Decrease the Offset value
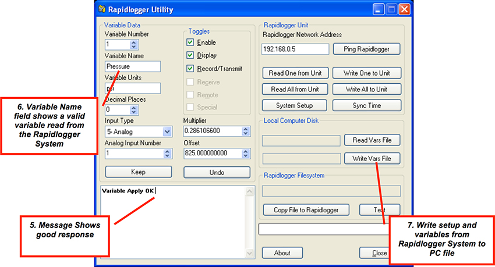Screen dimensions: 495x267 [246, 156]
